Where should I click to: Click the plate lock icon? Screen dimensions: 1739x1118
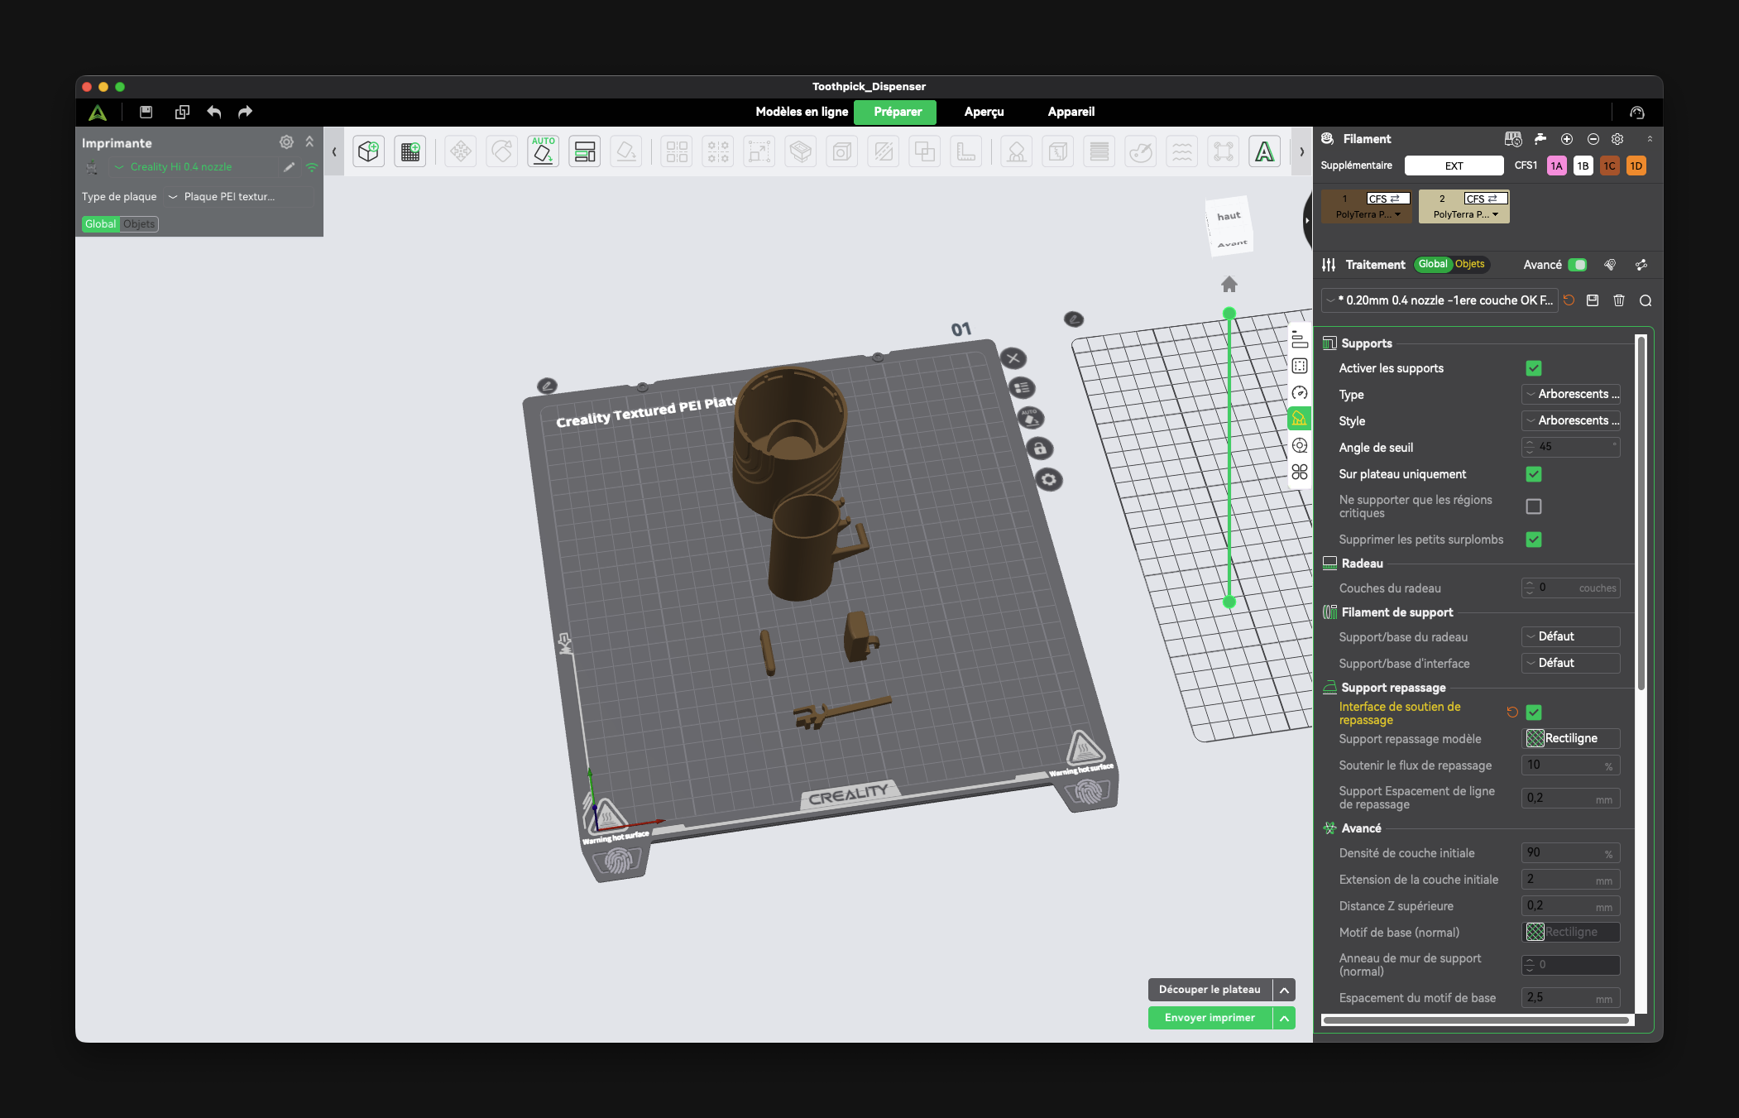coord(1040,449)
